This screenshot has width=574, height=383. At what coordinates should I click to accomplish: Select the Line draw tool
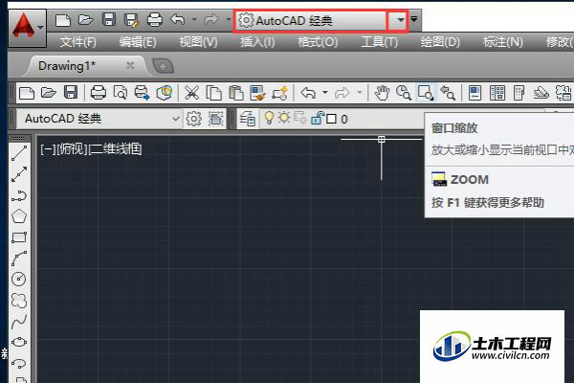tap(19, 153)
